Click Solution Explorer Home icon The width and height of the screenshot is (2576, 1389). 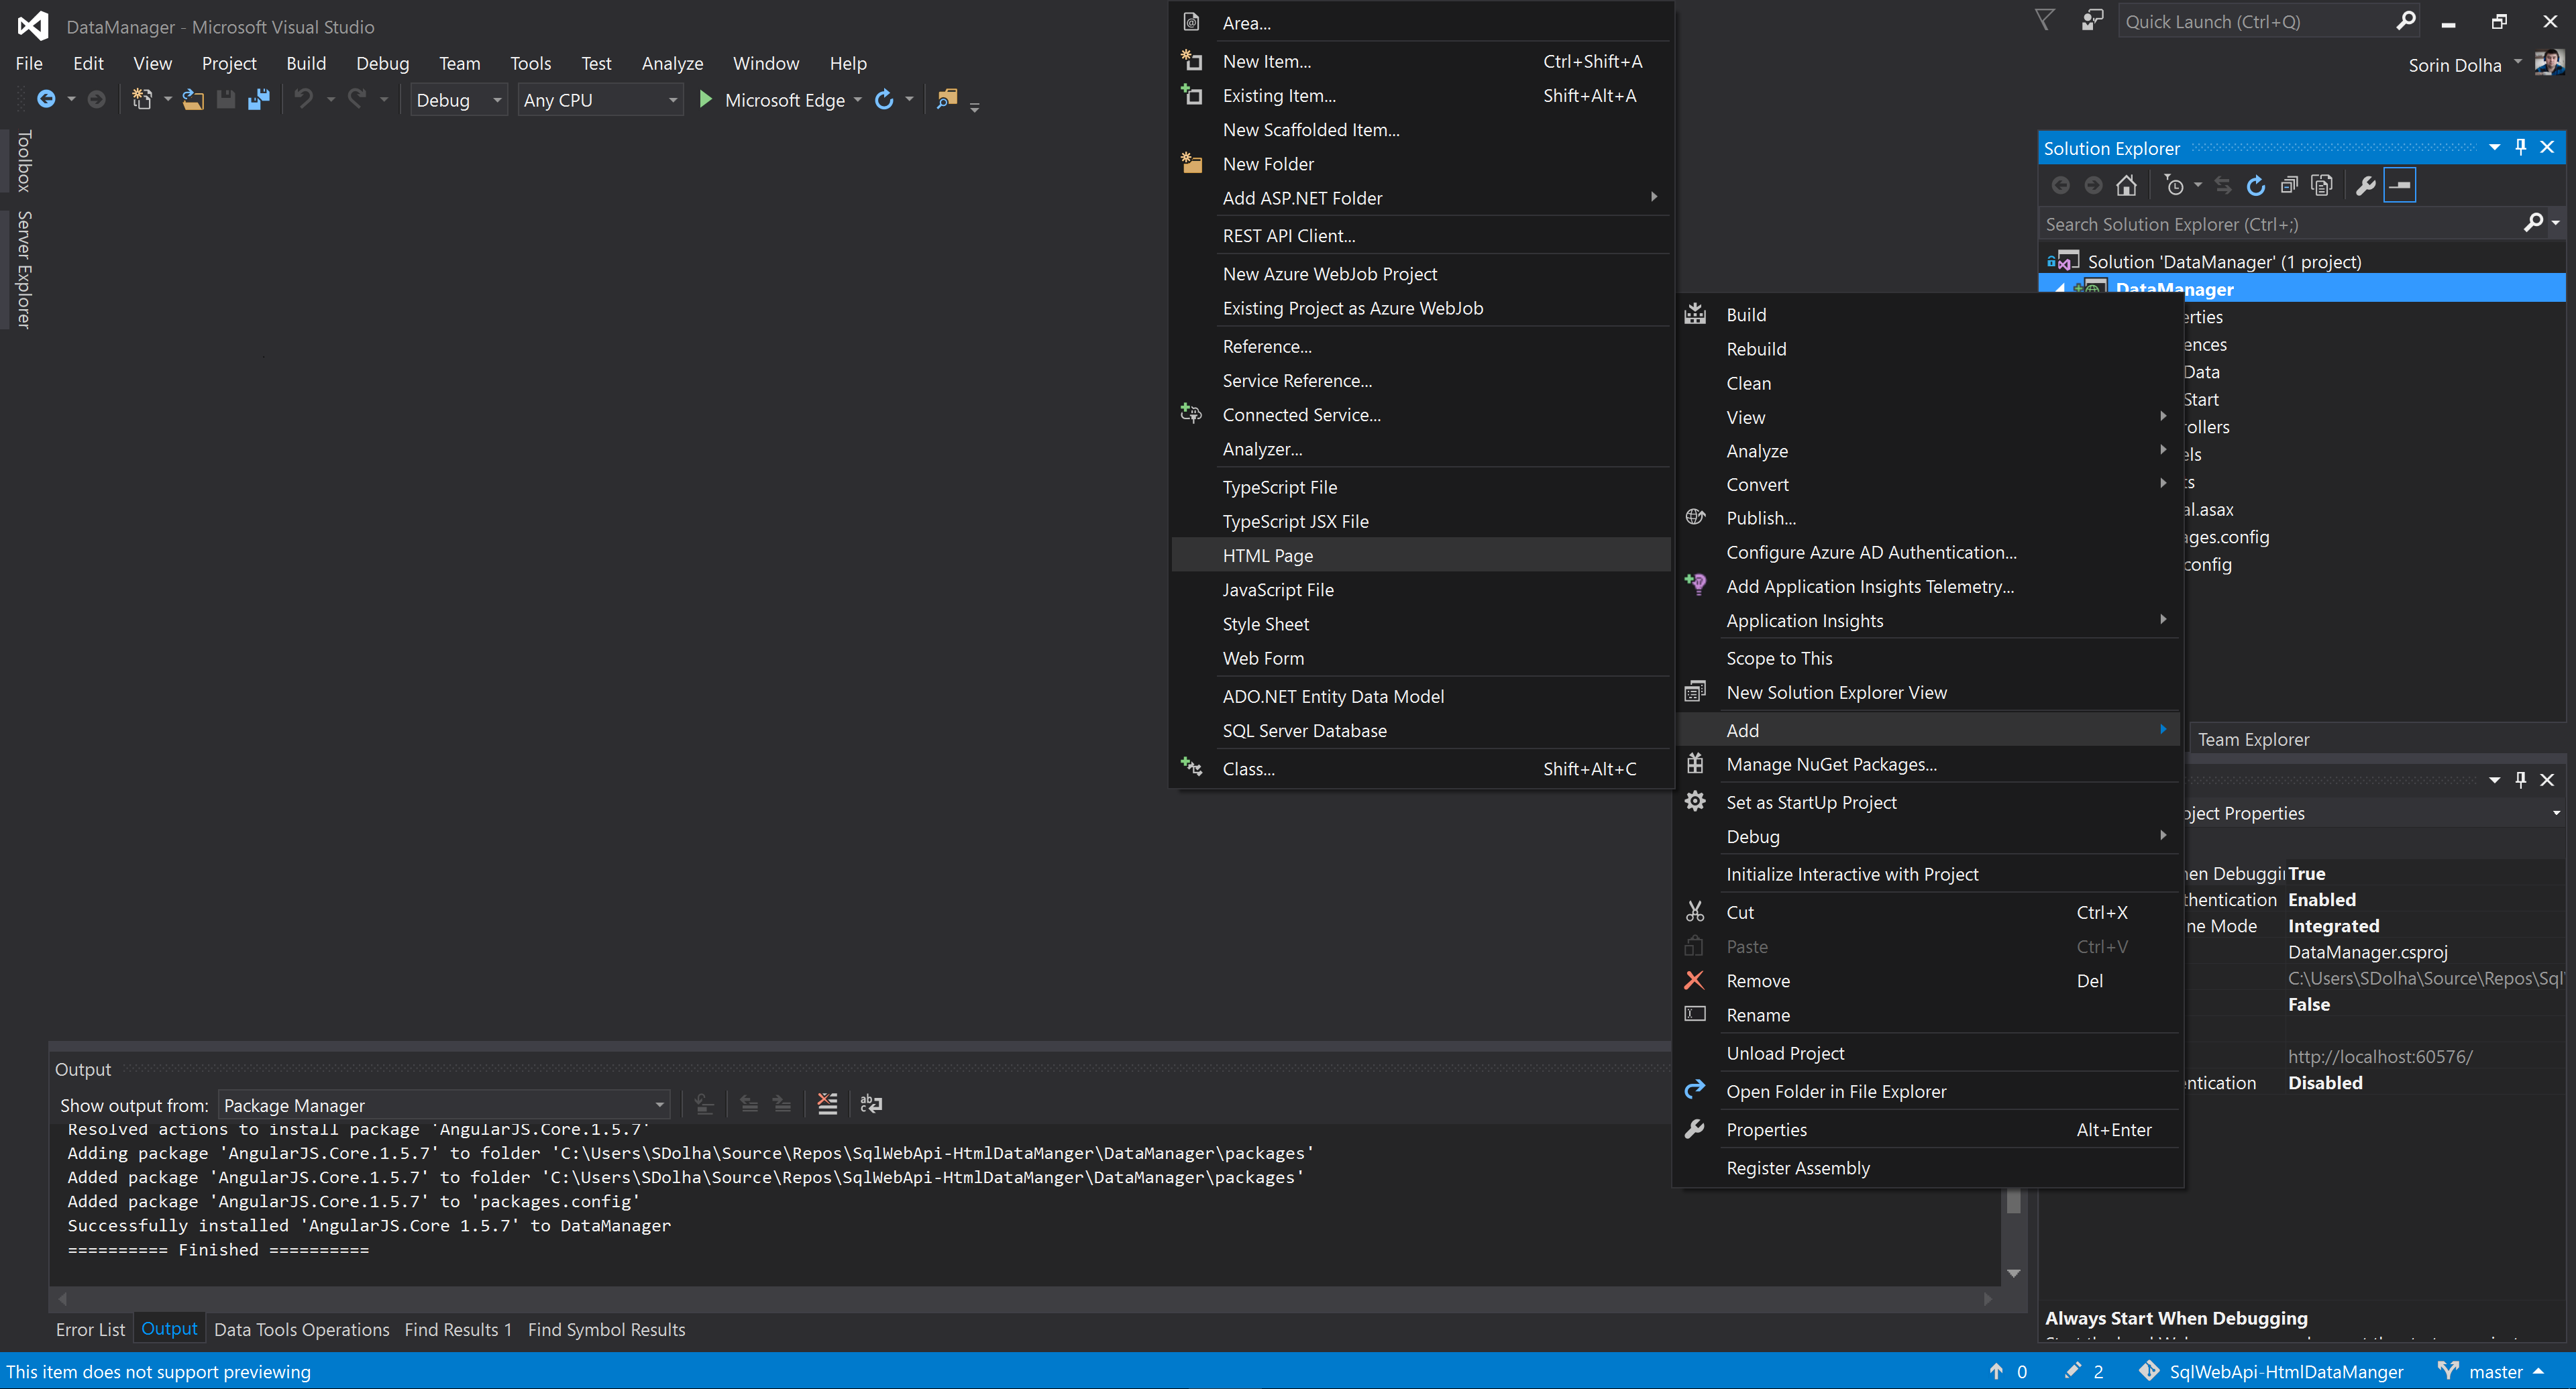(x=2126, y=185)
